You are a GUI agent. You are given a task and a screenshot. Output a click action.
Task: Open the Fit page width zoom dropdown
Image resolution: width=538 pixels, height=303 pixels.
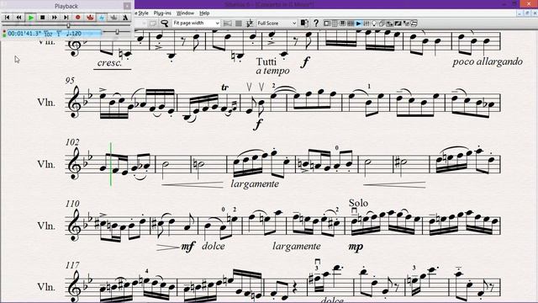[196, 23]
